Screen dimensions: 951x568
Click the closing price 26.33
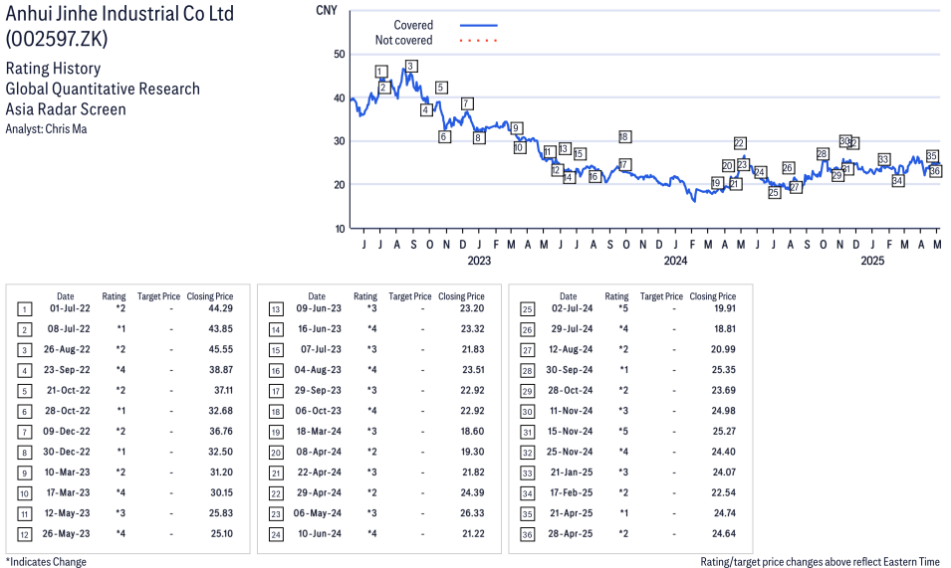tap(472, 513)
